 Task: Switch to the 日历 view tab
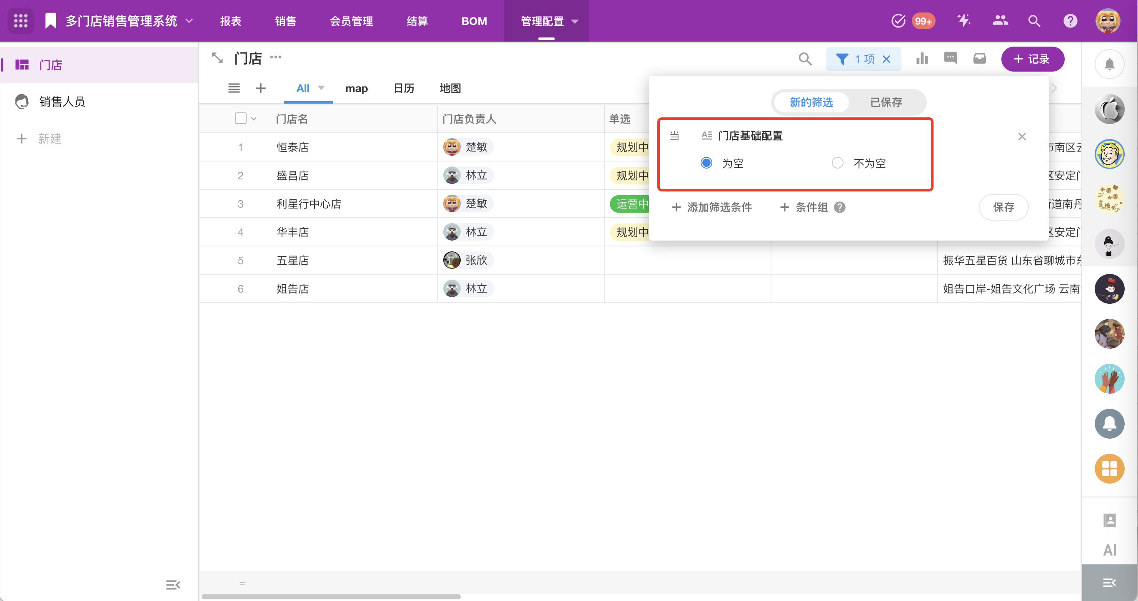click(x=404, y=88)
